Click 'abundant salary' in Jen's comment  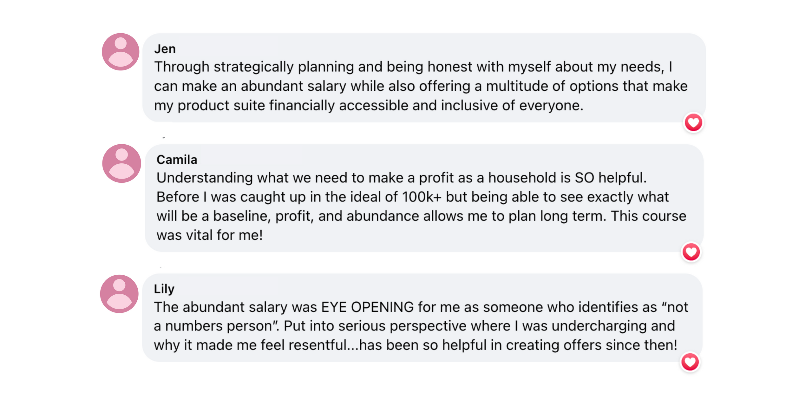point(293,86)
